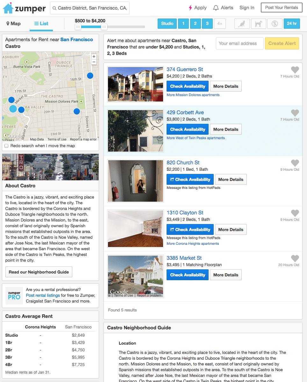Click the map Terms of Use link
307x382 pixels.
point(57,139)
